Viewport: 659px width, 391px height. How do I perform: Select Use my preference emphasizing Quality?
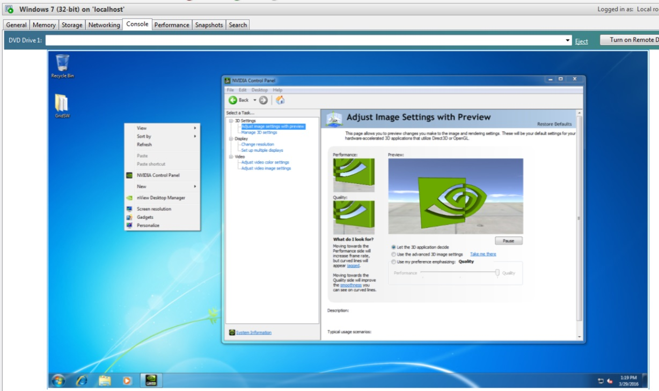tap(393, 261)
